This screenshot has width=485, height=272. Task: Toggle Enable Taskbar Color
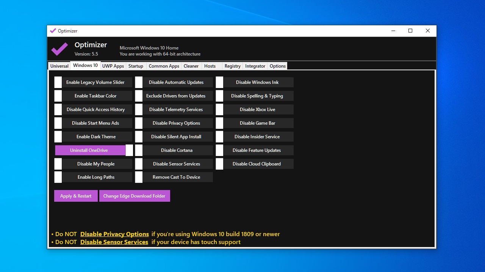click(93, 96)
